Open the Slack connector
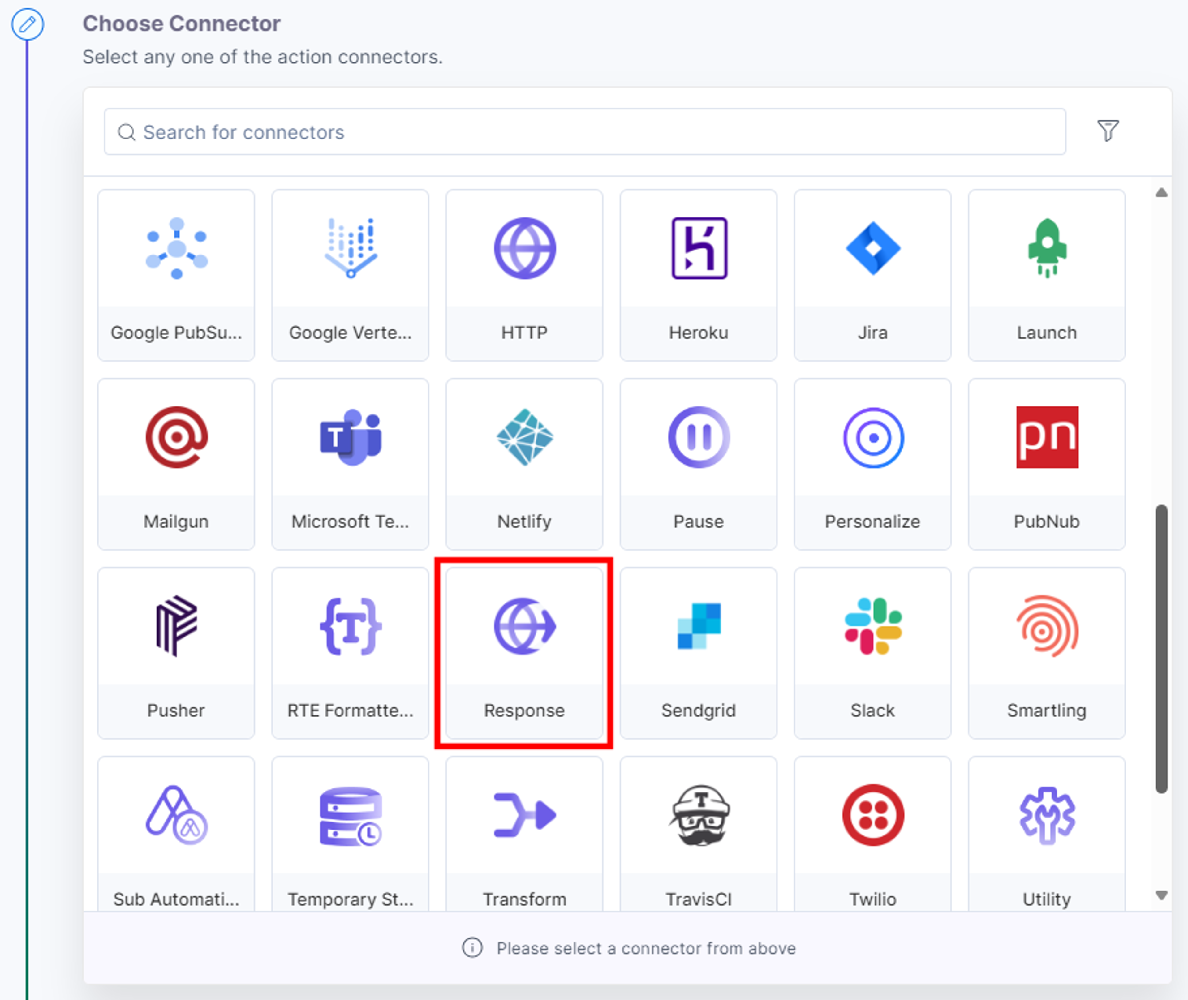The image size is (1188, 1000). [872, 653]
